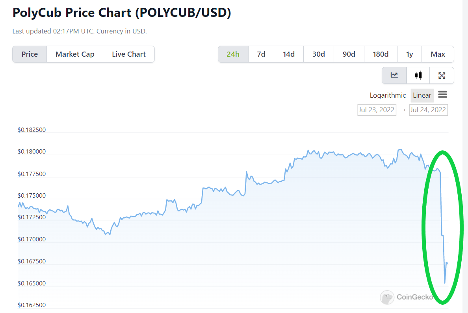Switch to the Live Chart tab
The image size is (468, 313).
pyautogui.click(x=129, y=54)
